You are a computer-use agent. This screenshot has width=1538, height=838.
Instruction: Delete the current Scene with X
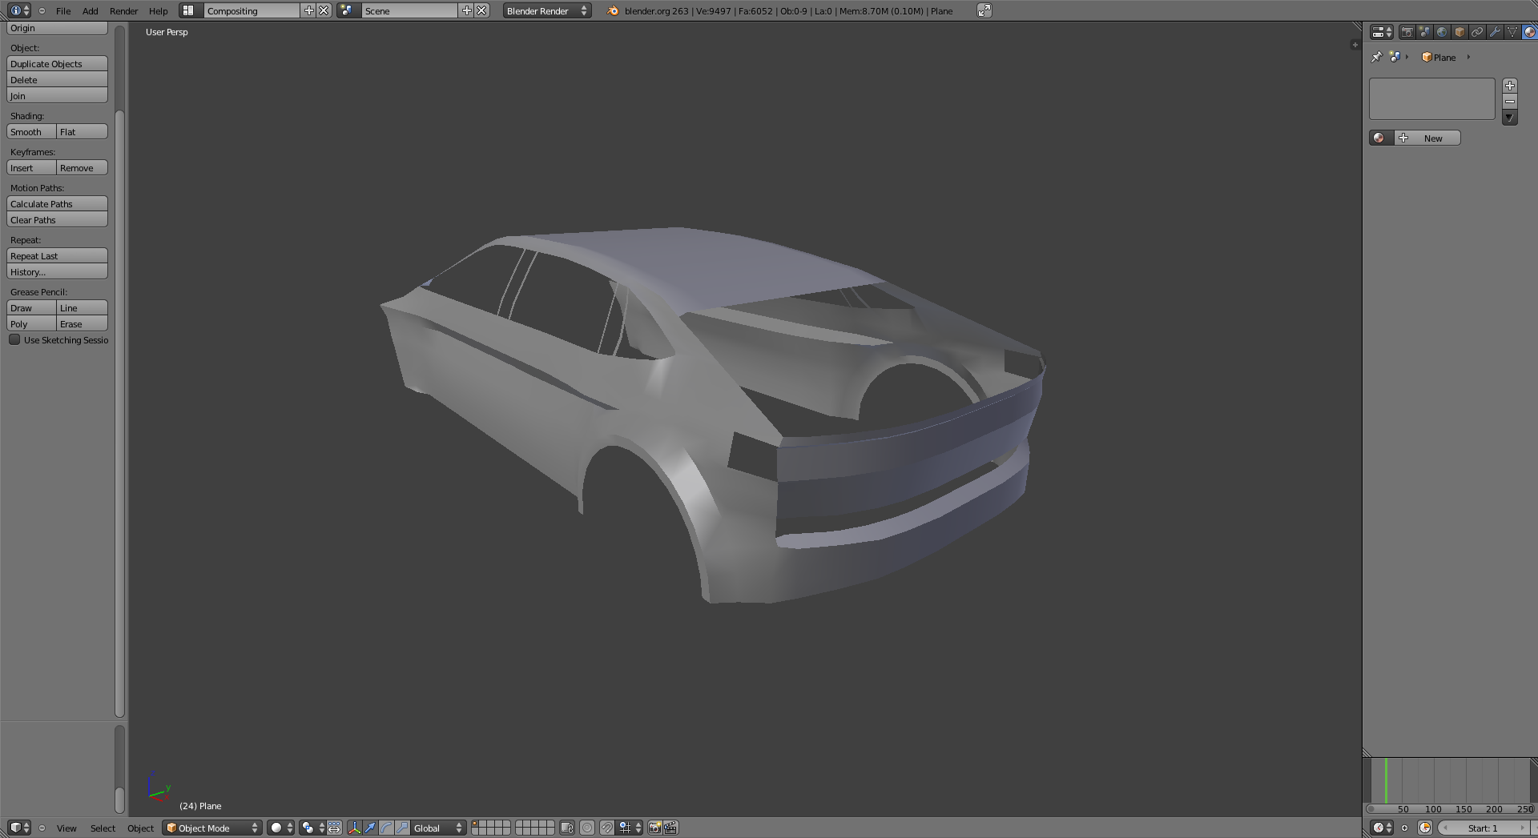click(481, 10)
